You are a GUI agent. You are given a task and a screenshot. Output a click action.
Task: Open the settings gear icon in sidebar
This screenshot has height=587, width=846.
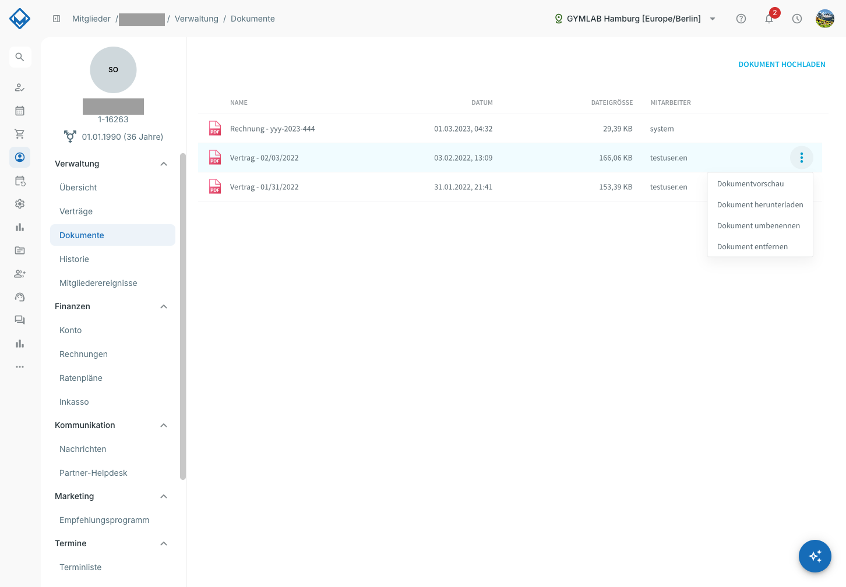[20, 204]
